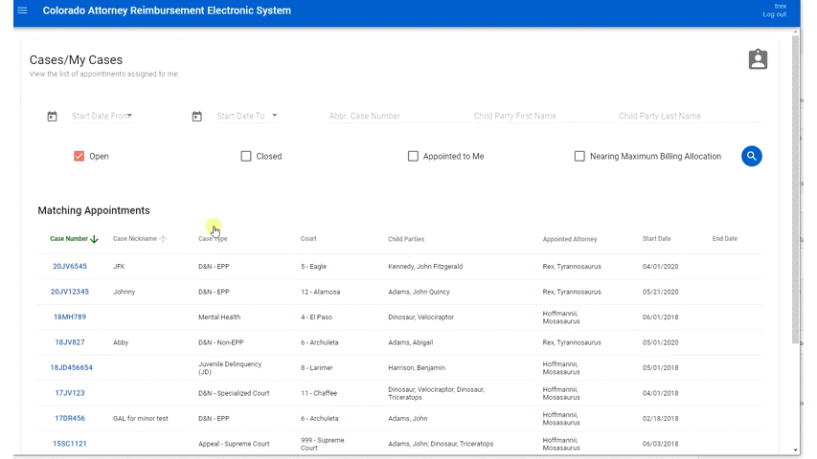This screenshot has width=817, height=459.
Task: Sort by Case Type column header
Action: click(213, 239)
